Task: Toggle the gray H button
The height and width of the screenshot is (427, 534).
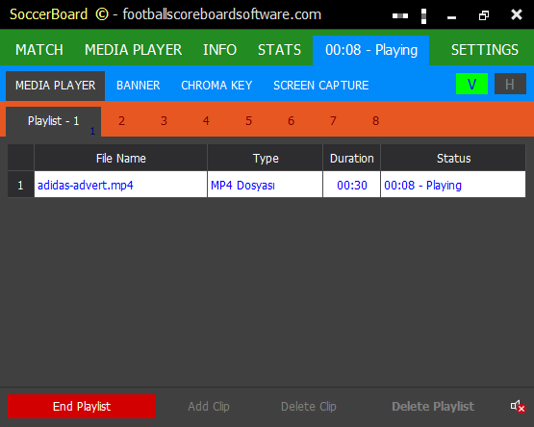Action: click(510, 84)
